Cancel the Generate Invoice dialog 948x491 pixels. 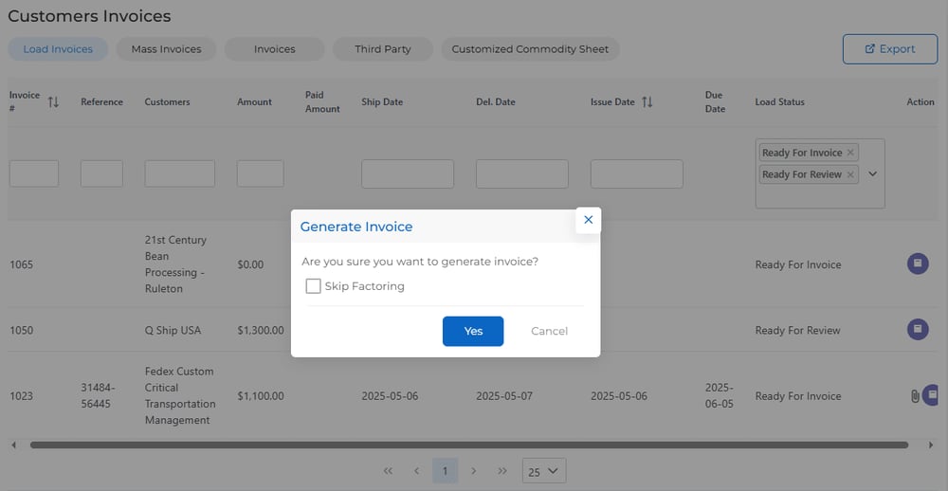(x=549, y=331)
